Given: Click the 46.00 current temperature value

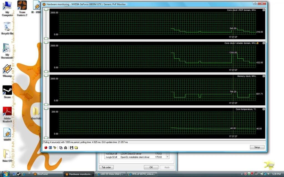Looking at the screenshot, I should (x=259, y=129).
